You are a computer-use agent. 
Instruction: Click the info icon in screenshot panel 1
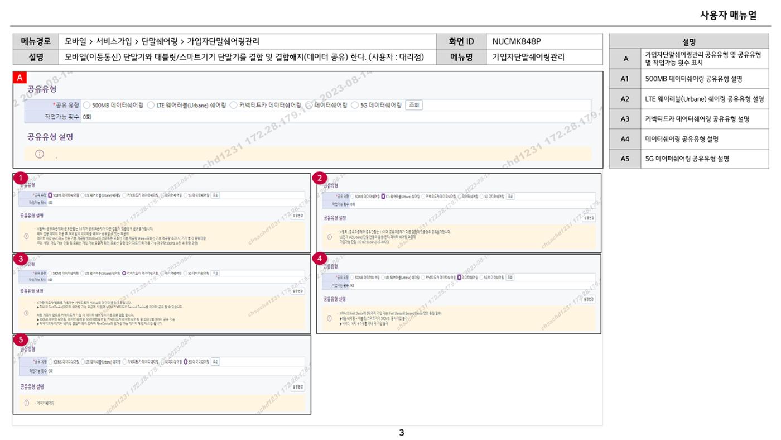point(26,237)
